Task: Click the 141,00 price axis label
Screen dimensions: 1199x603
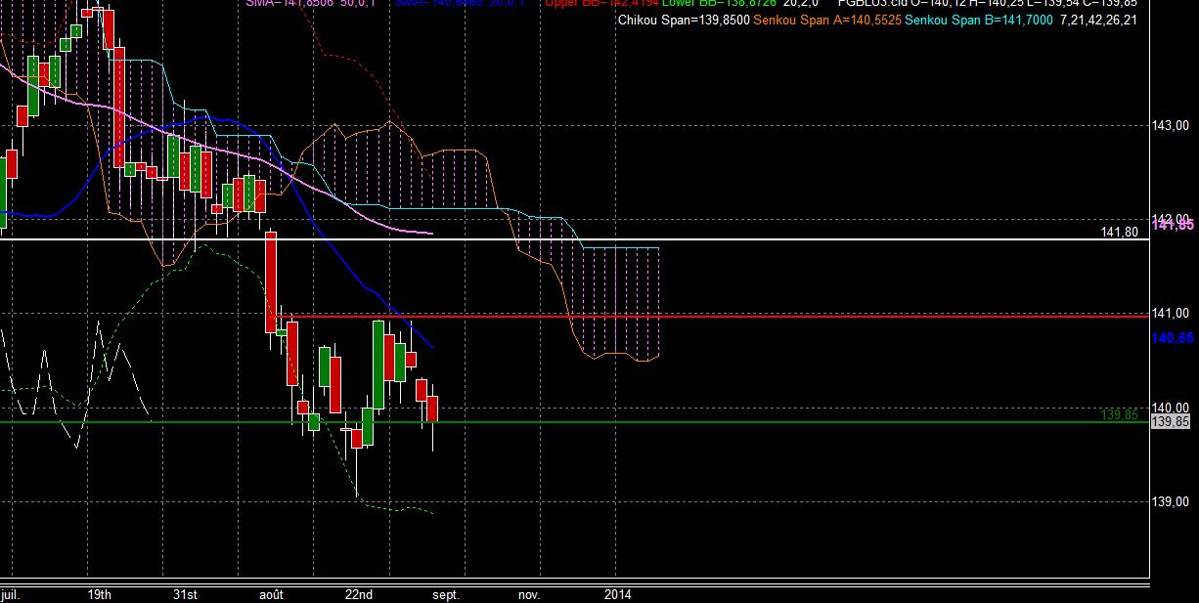Action: [x=1171, y=314]
